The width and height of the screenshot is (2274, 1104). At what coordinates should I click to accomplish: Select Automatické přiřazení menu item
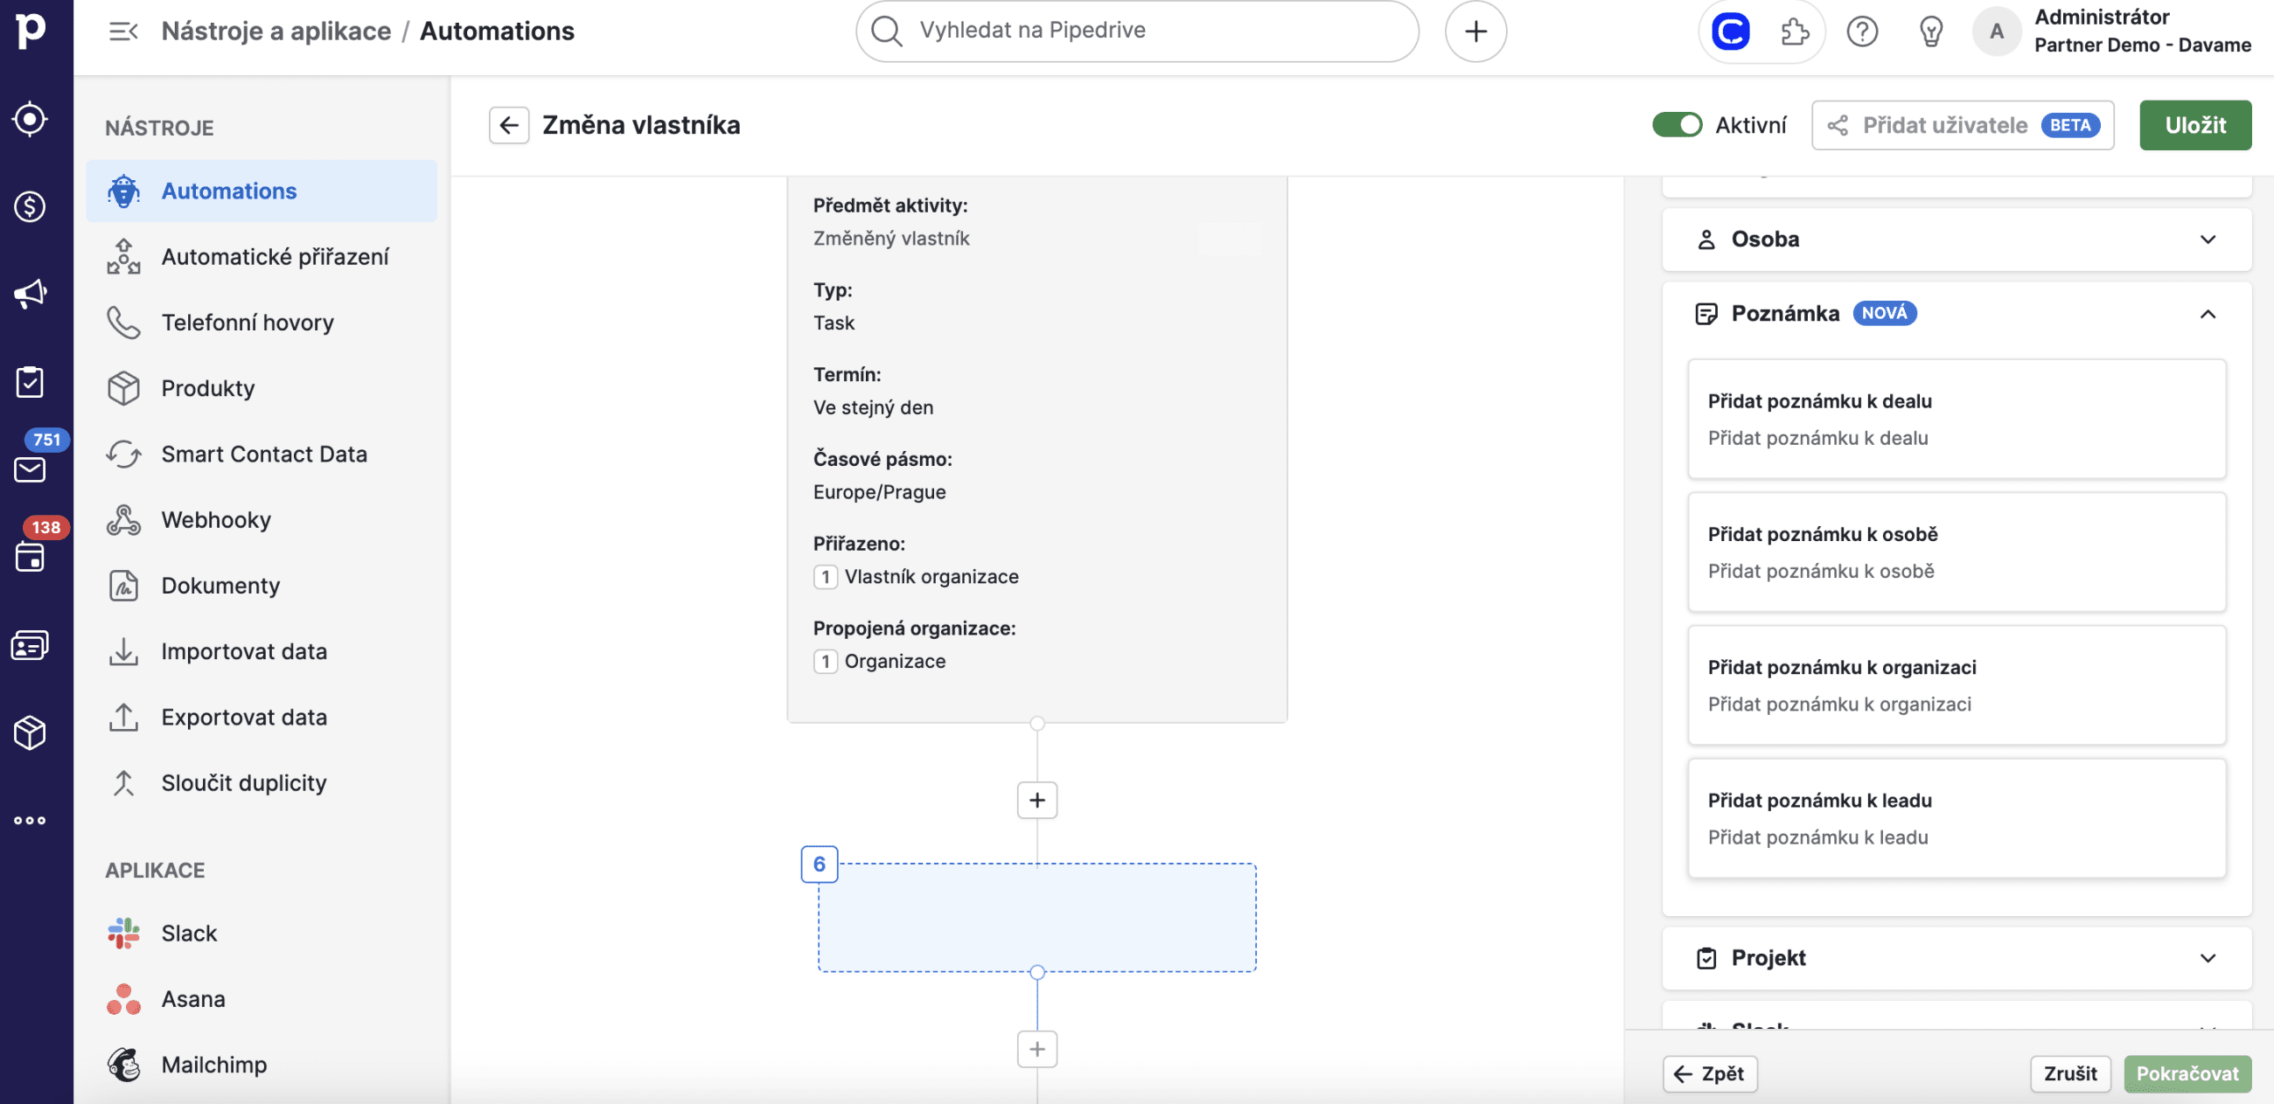tap(275, 257)
